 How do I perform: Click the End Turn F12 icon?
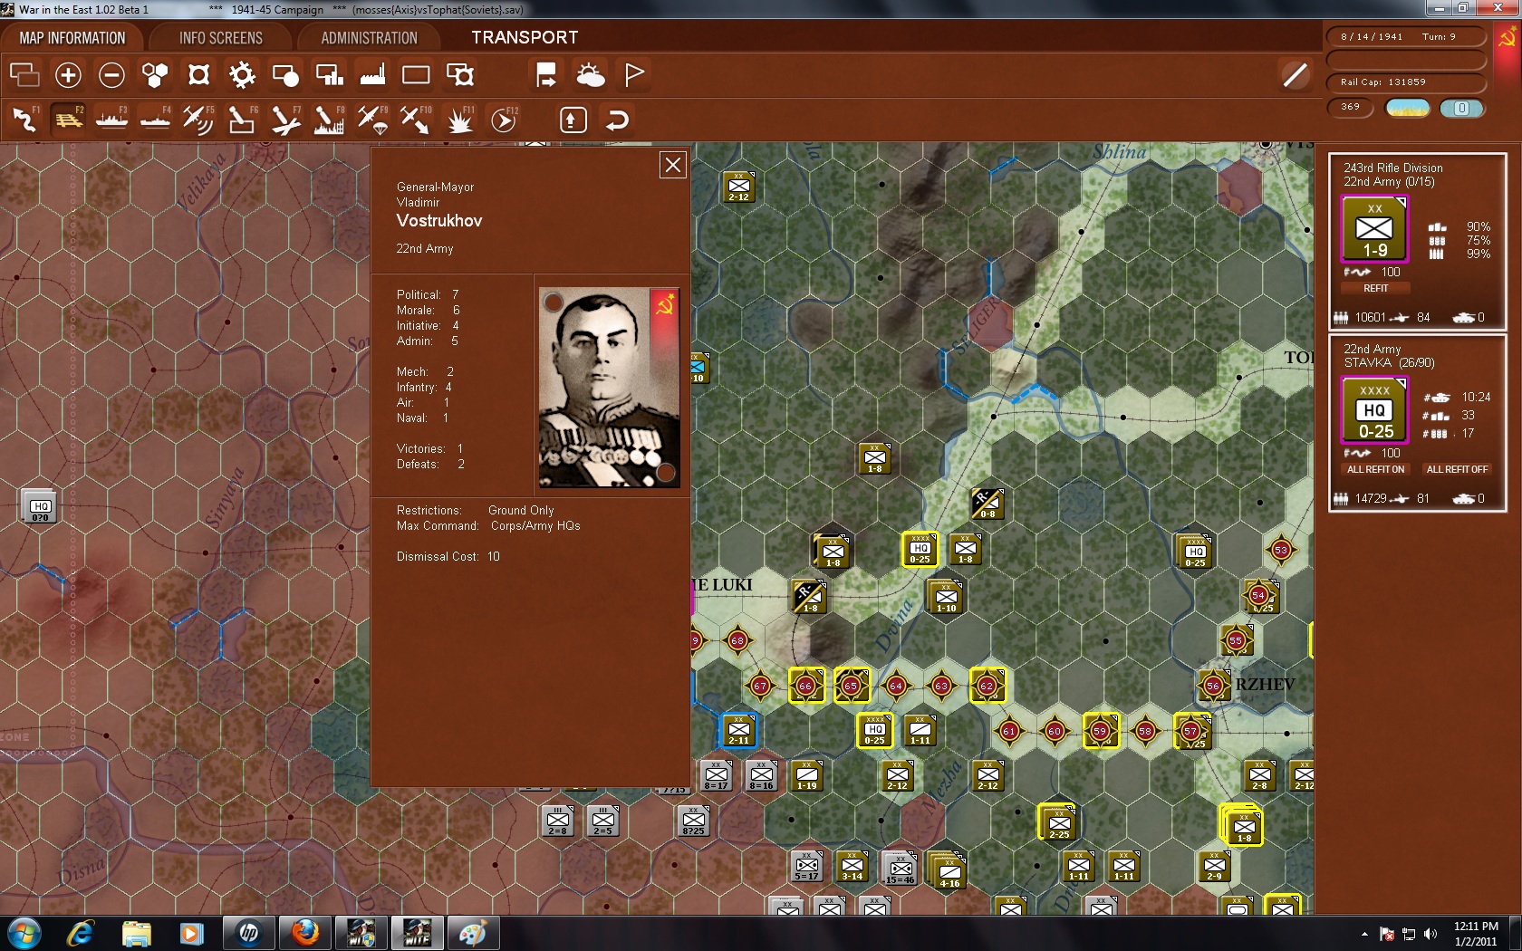(504, 119)
